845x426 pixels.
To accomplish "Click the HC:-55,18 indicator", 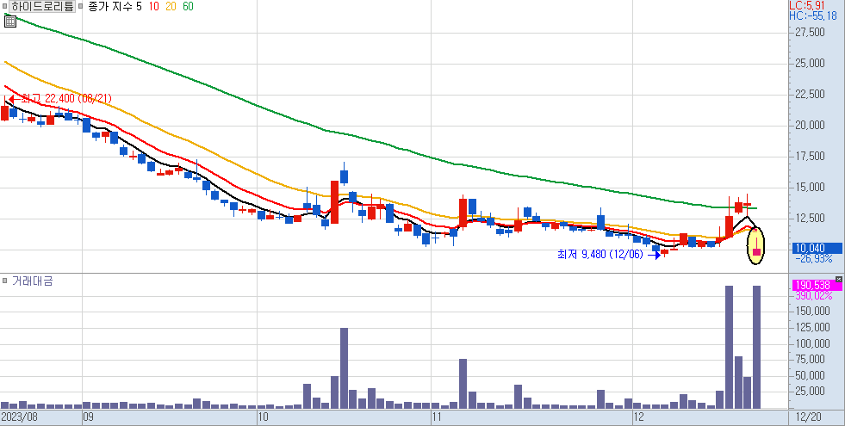I will [x=813, y=16].
